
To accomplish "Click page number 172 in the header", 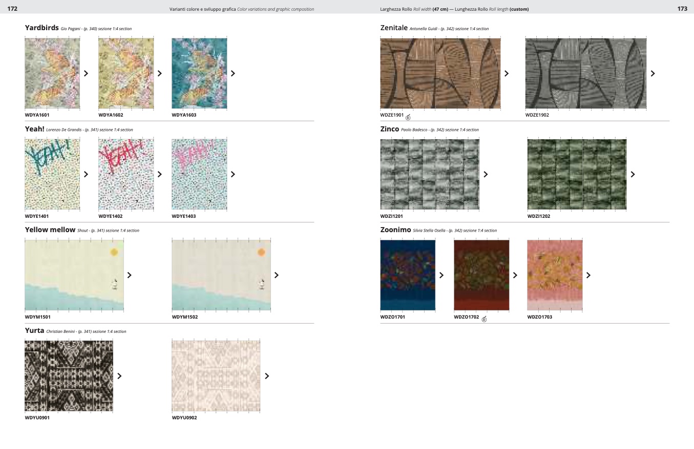I will tap(12, 9).
